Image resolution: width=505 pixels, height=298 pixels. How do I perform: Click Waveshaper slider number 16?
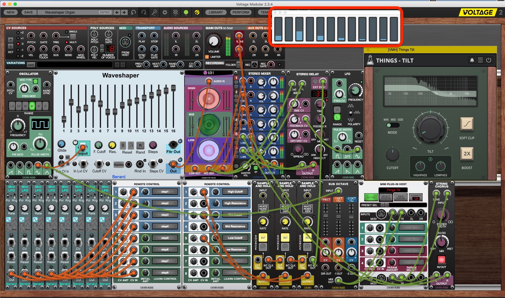tap(173, 88)
